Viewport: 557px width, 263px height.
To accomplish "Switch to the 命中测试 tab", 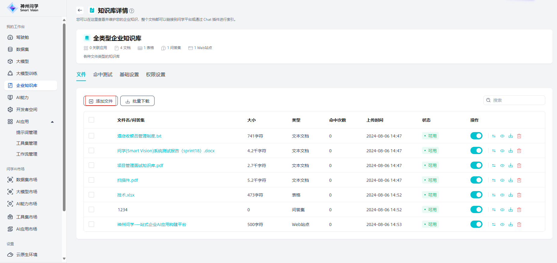I will tap(103, 75).
